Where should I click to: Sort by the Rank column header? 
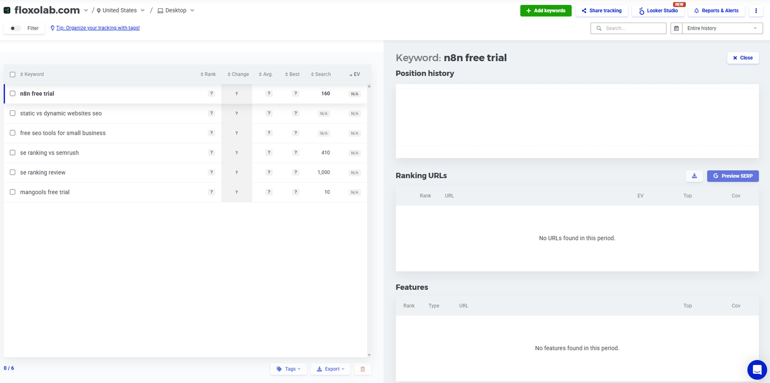click(x=208, y=74)
